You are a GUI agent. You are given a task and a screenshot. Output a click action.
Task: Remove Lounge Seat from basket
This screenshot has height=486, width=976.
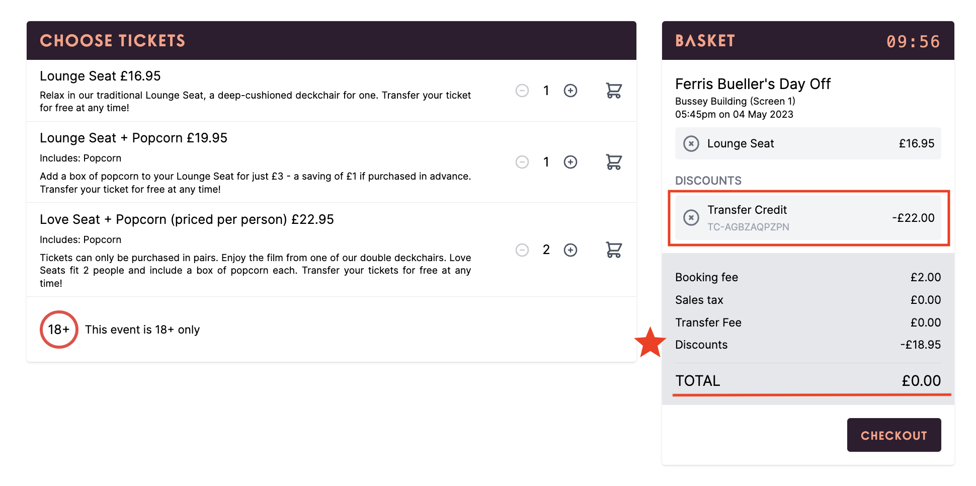(x=691, y=144)
